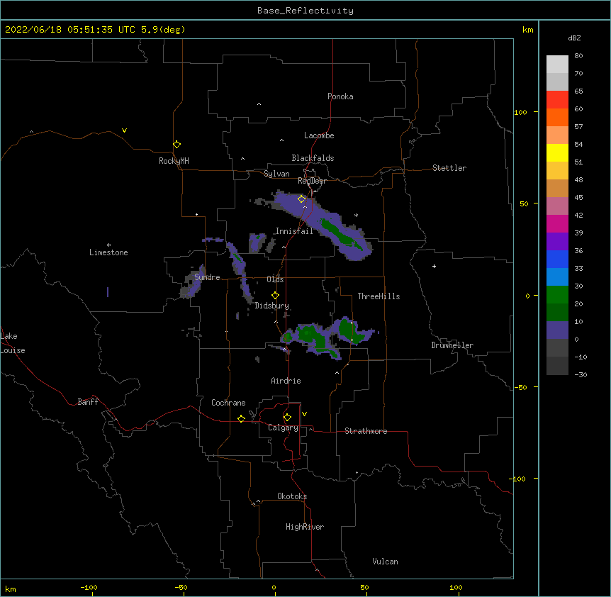
Task: Click the 0 tick on the horizontal km axis
Action: click(274, 587)
